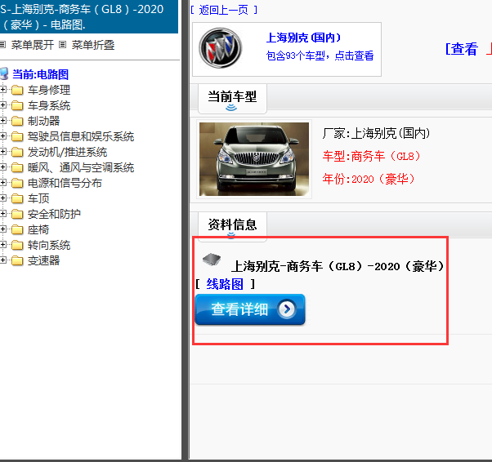Expand the 座椅 tree node

pyautogui.click(x=2, y=229)
